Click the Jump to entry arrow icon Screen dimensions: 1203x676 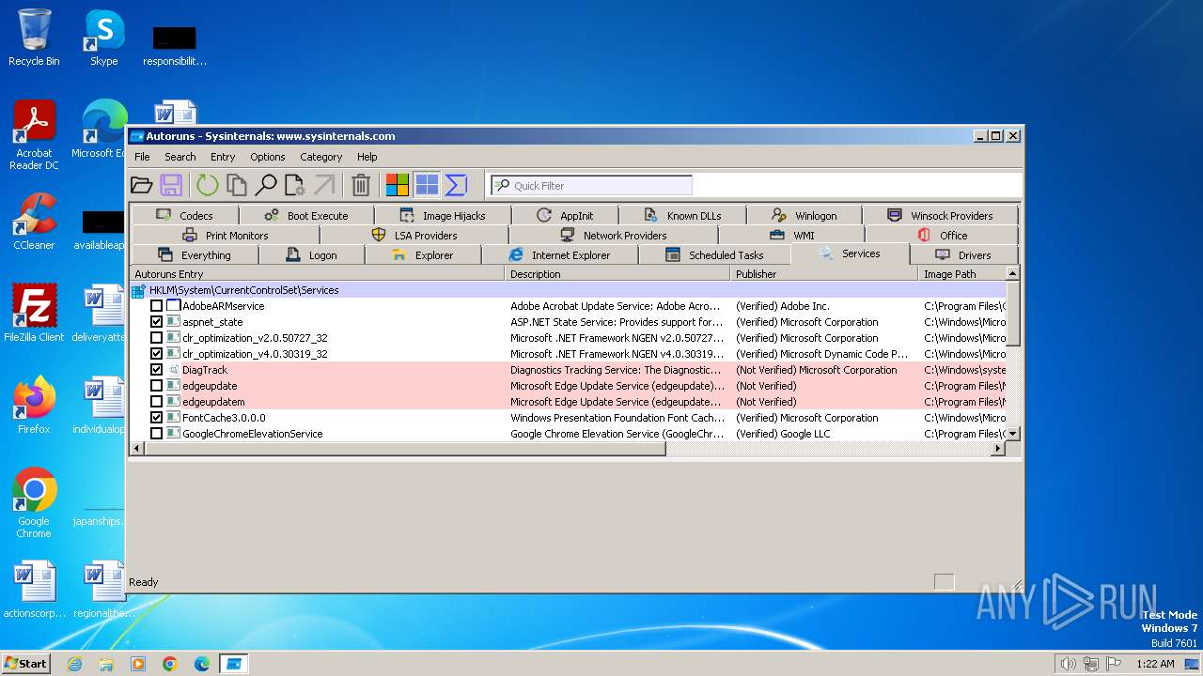point(324,185)
